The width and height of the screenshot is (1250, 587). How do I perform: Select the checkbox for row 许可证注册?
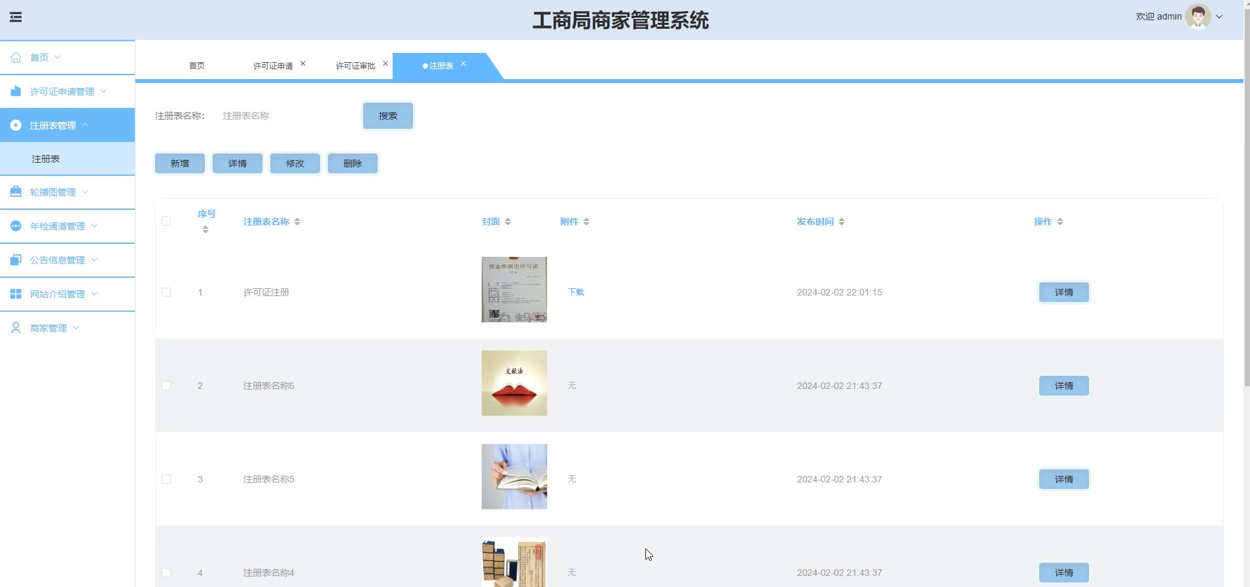(166, 292)
